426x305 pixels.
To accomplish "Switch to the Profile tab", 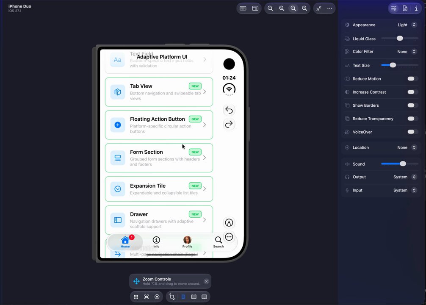I will (187, 242).
